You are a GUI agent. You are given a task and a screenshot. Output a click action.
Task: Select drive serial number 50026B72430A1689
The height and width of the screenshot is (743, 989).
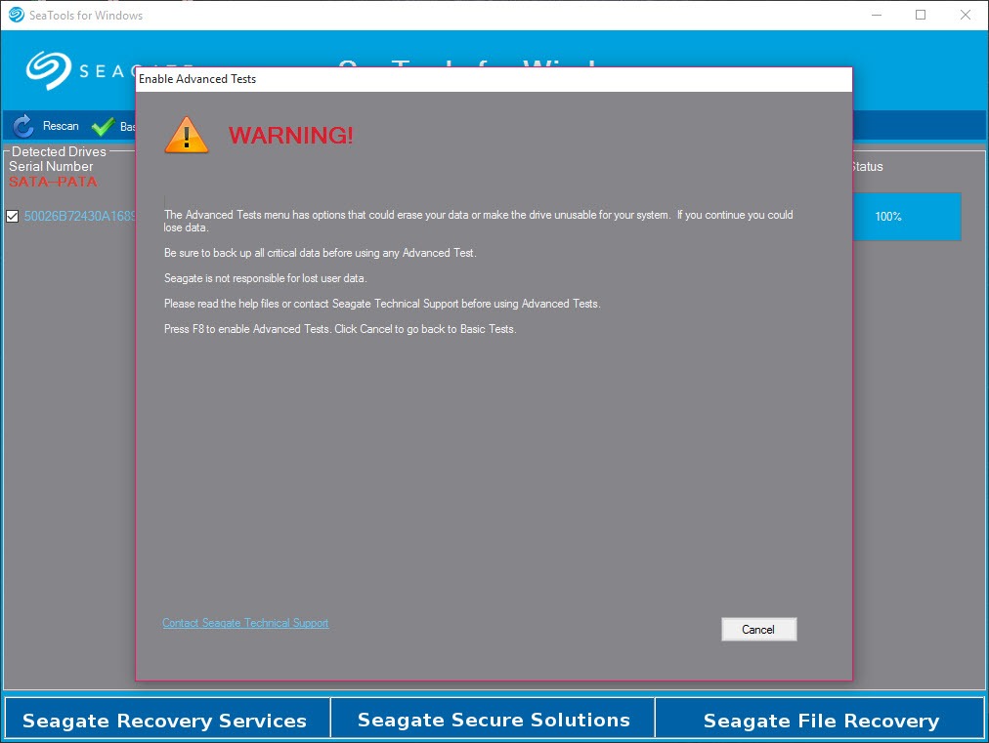point(79,216)
